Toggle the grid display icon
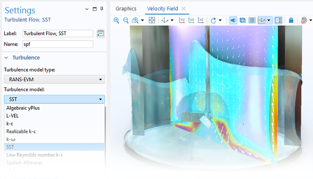Viewport: 313px width, 179px height. 252,20
